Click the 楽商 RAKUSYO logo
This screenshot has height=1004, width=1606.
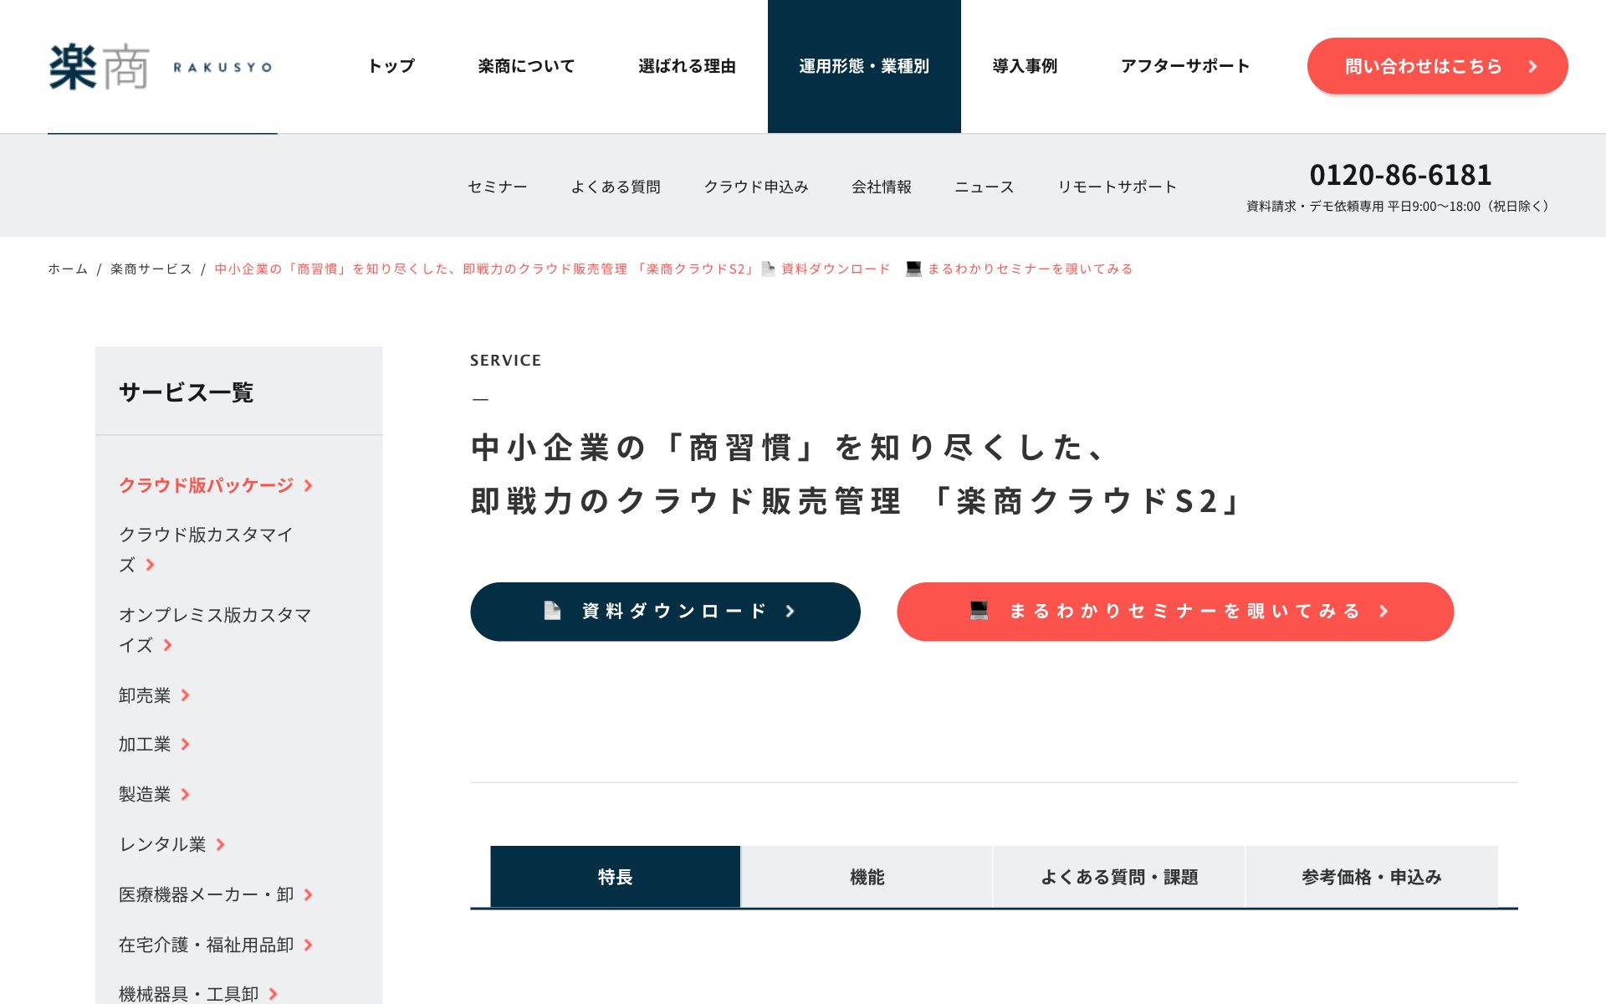click(x=161, y=67)
